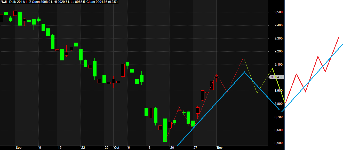
Task: Select the 29 date axis label
Action: [x=106, y=148]
